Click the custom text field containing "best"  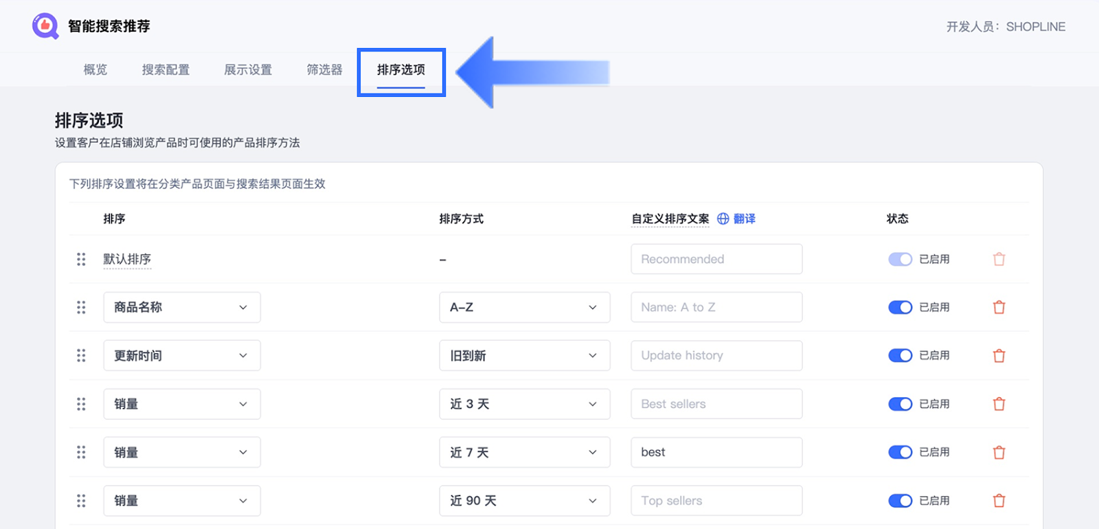(x=716, y=452)
